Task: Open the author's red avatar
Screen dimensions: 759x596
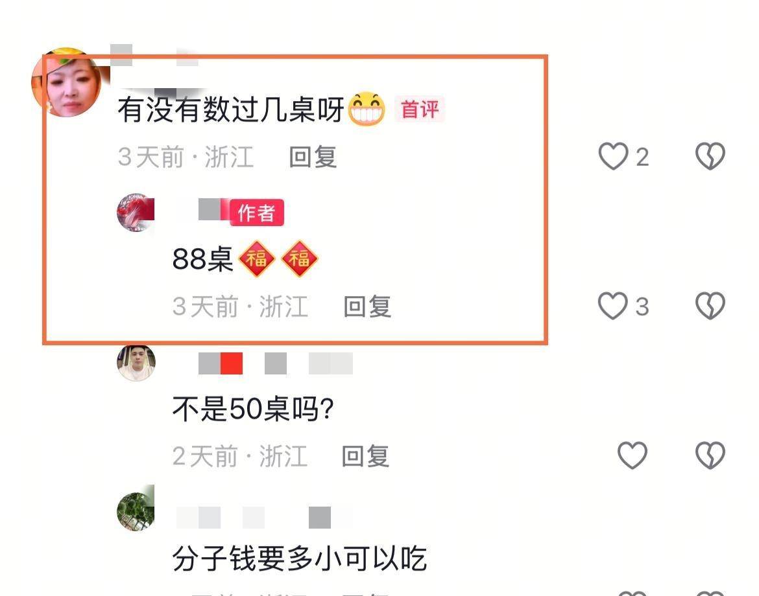Action: 136,212
